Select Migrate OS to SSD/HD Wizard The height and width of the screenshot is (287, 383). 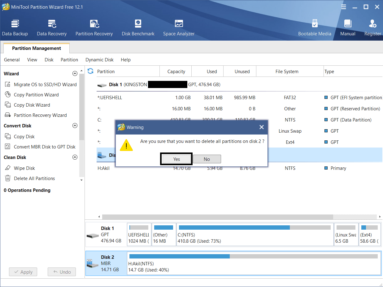point(45,85)
